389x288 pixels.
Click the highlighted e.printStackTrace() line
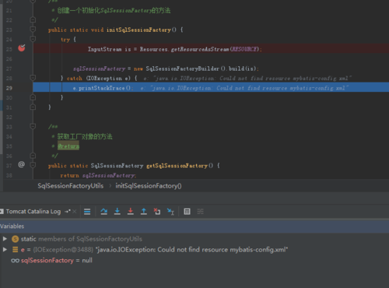click(x=211, y=88)
